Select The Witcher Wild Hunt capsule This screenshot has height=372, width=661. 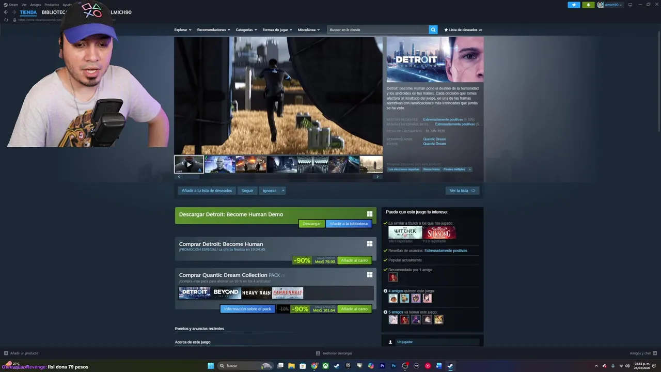click(x=405, y=233)
